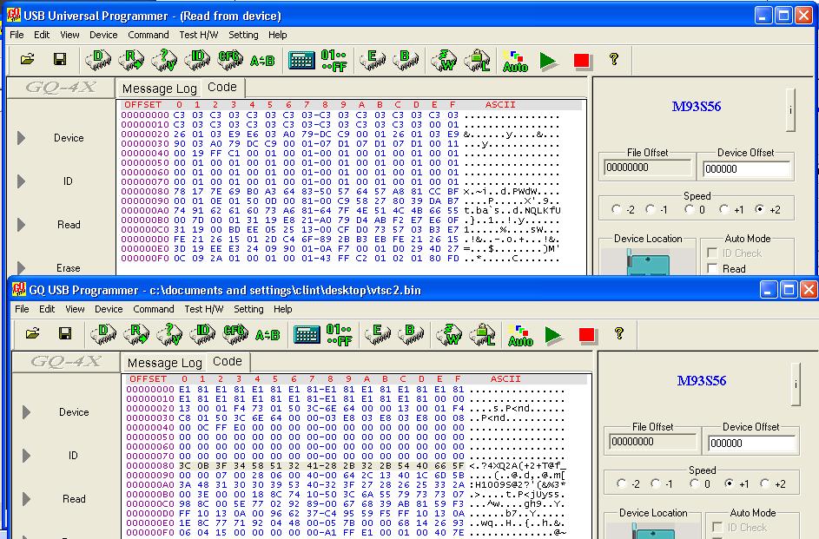
Task: Click Write chip icon (W) in USB Universal Programmer
Action: (444, 60)
